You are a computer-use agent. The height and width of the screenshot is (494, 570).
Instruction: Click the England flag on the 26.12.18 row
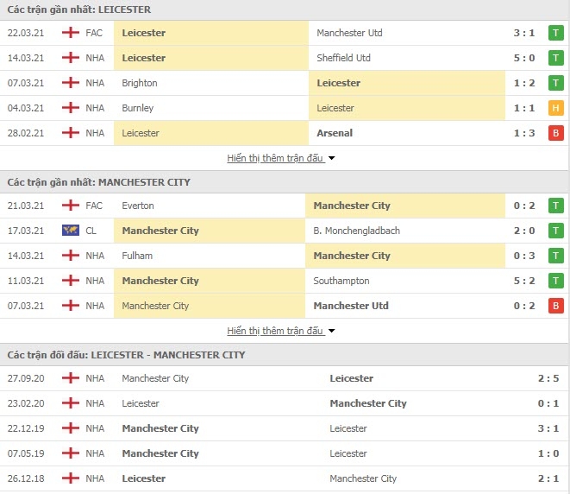(71, 479)
